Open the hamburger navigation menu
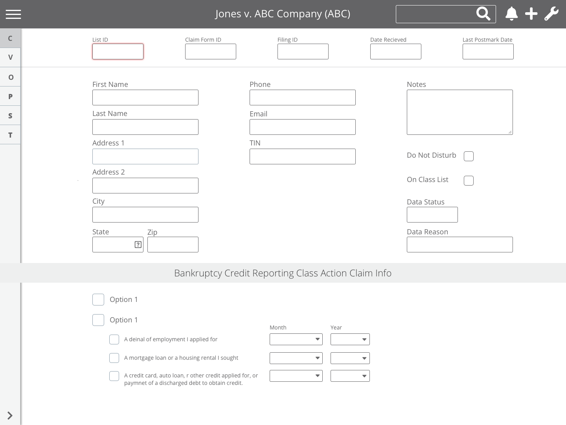Screen dimensions: 566x425 13,14
